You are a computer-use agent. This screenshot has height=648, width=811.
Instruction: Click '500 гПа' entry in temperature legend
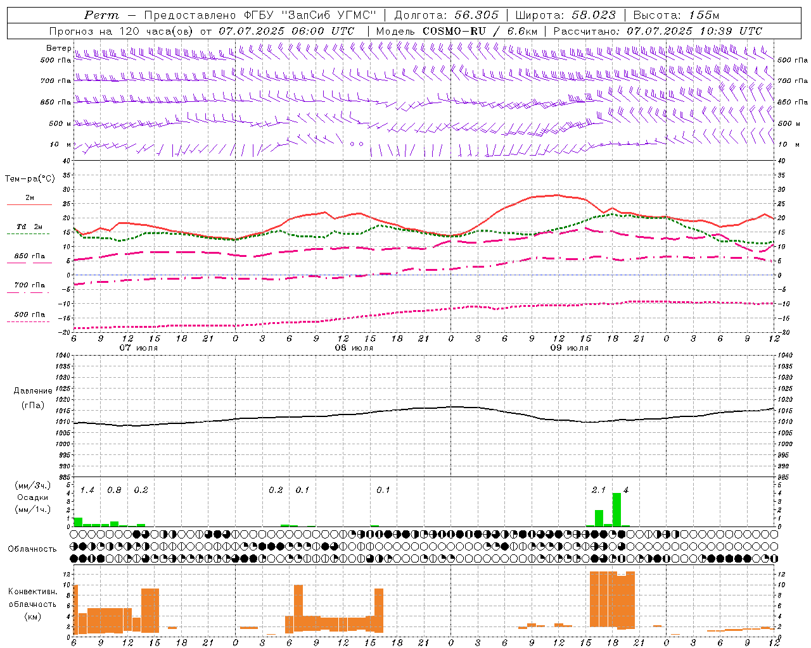(29, 315)
